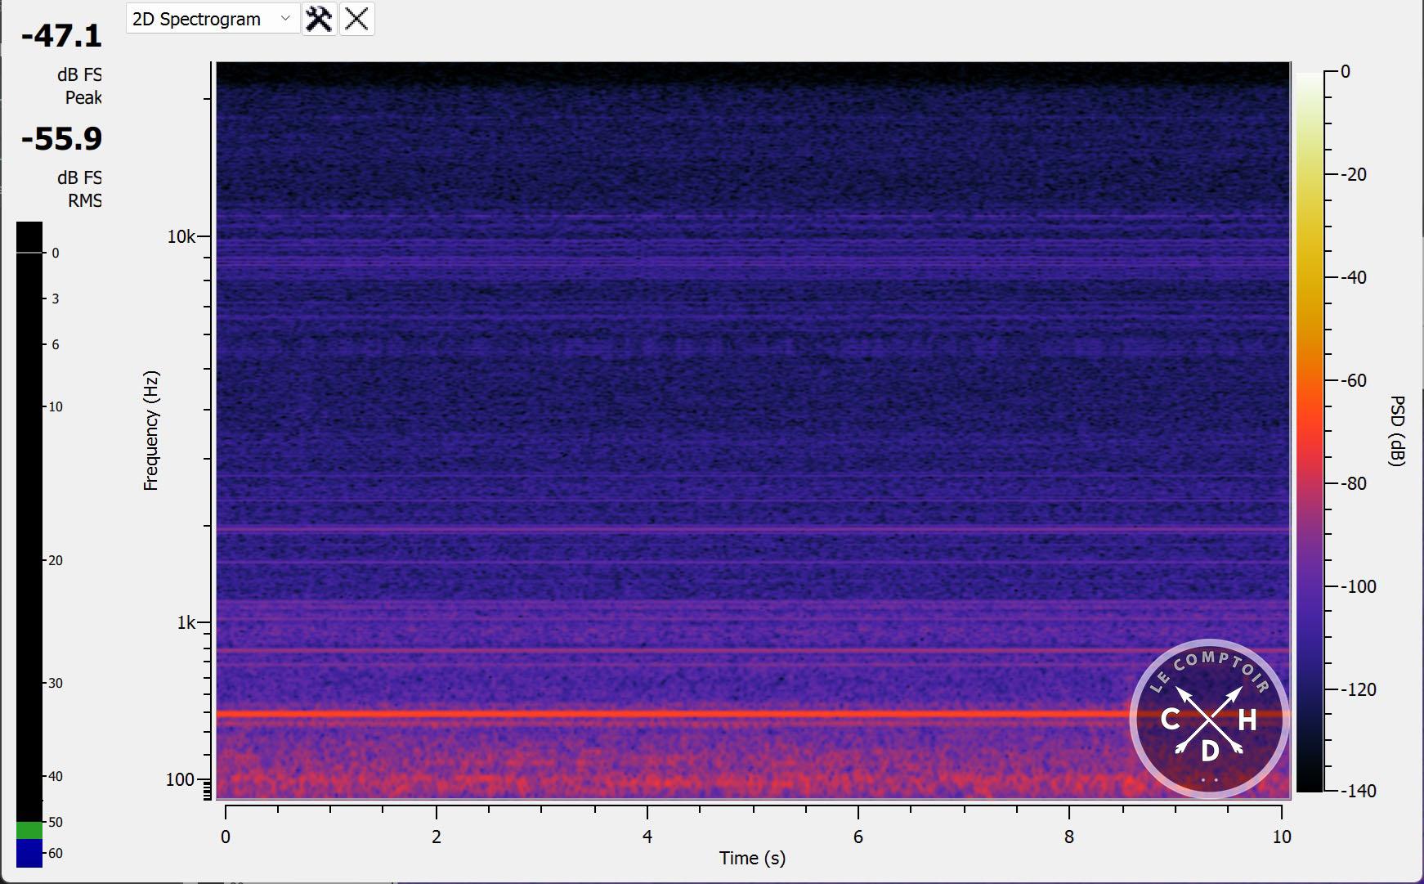Click the -55.9 dB FS RMS readout
Screen dimensions: 1424x884
coord(62,139)
